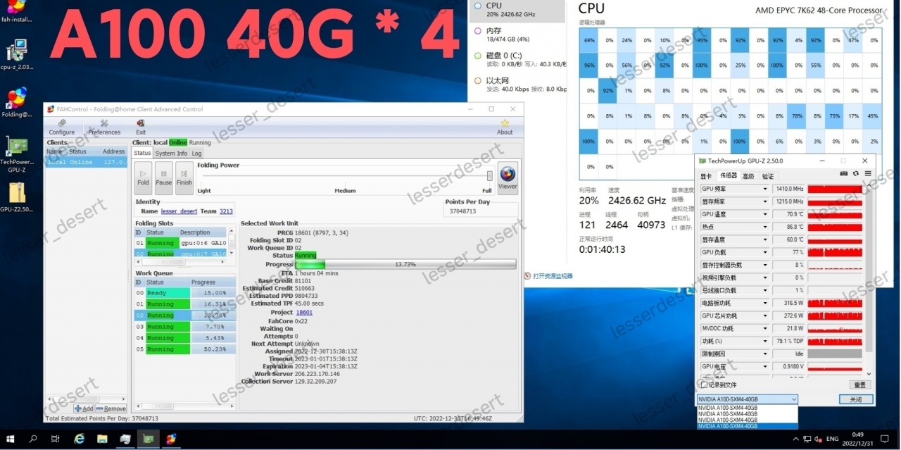Open the Project 18601 link
The height and width of the screenshot is (450, 901).
(x=304, y=312)
